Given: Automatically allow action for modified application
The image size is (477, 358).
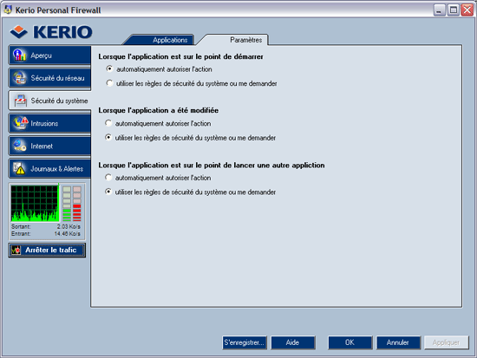Looking at the screenshot, I should tap(108, 123).
